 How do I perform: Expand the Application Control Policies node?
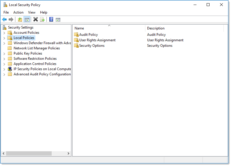4,64
